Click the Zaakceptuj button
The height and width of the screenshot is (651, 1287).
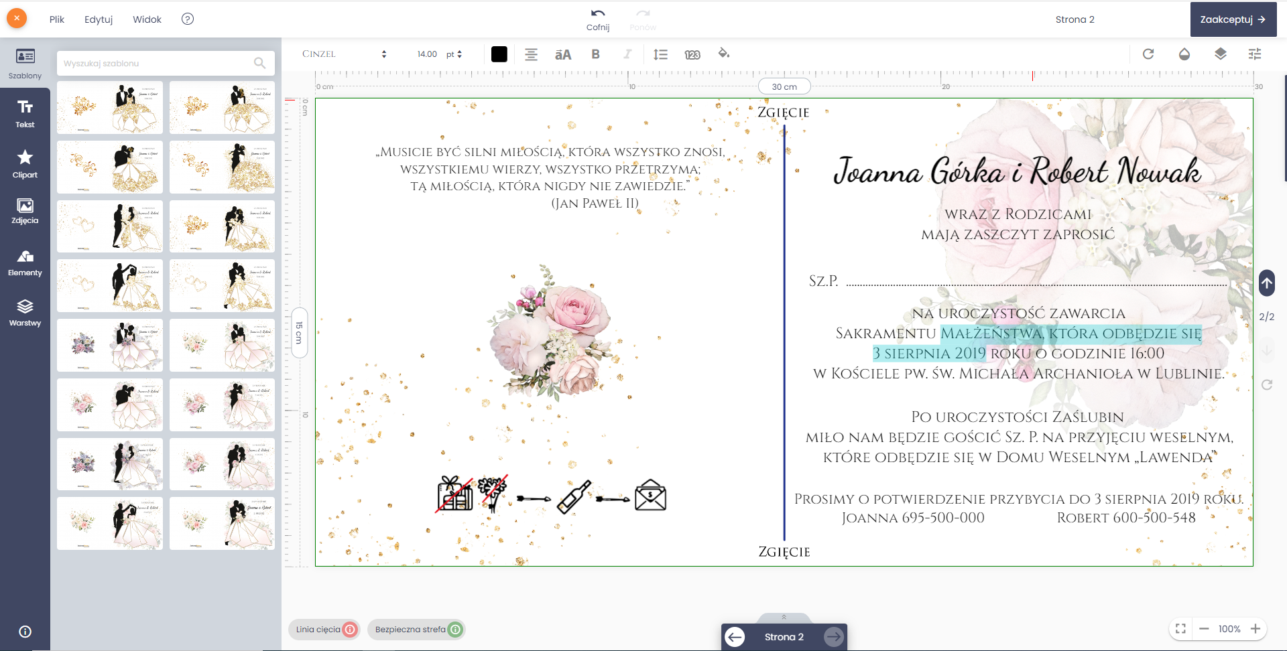[1233, 19]
